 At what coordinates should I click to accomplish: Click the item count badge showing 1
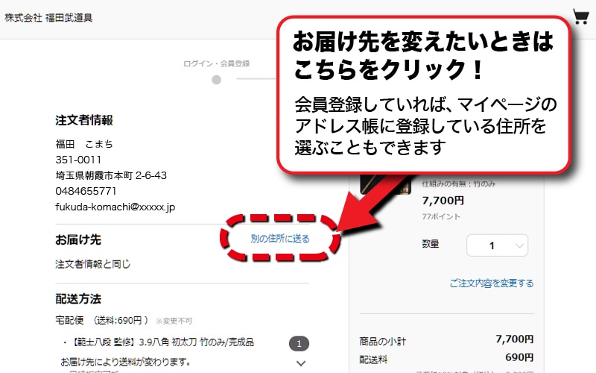pos(299,344)
